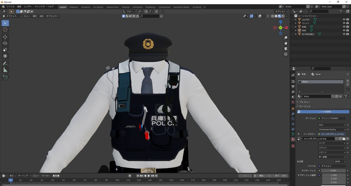Remove material slot with minus button

point(348,84)
